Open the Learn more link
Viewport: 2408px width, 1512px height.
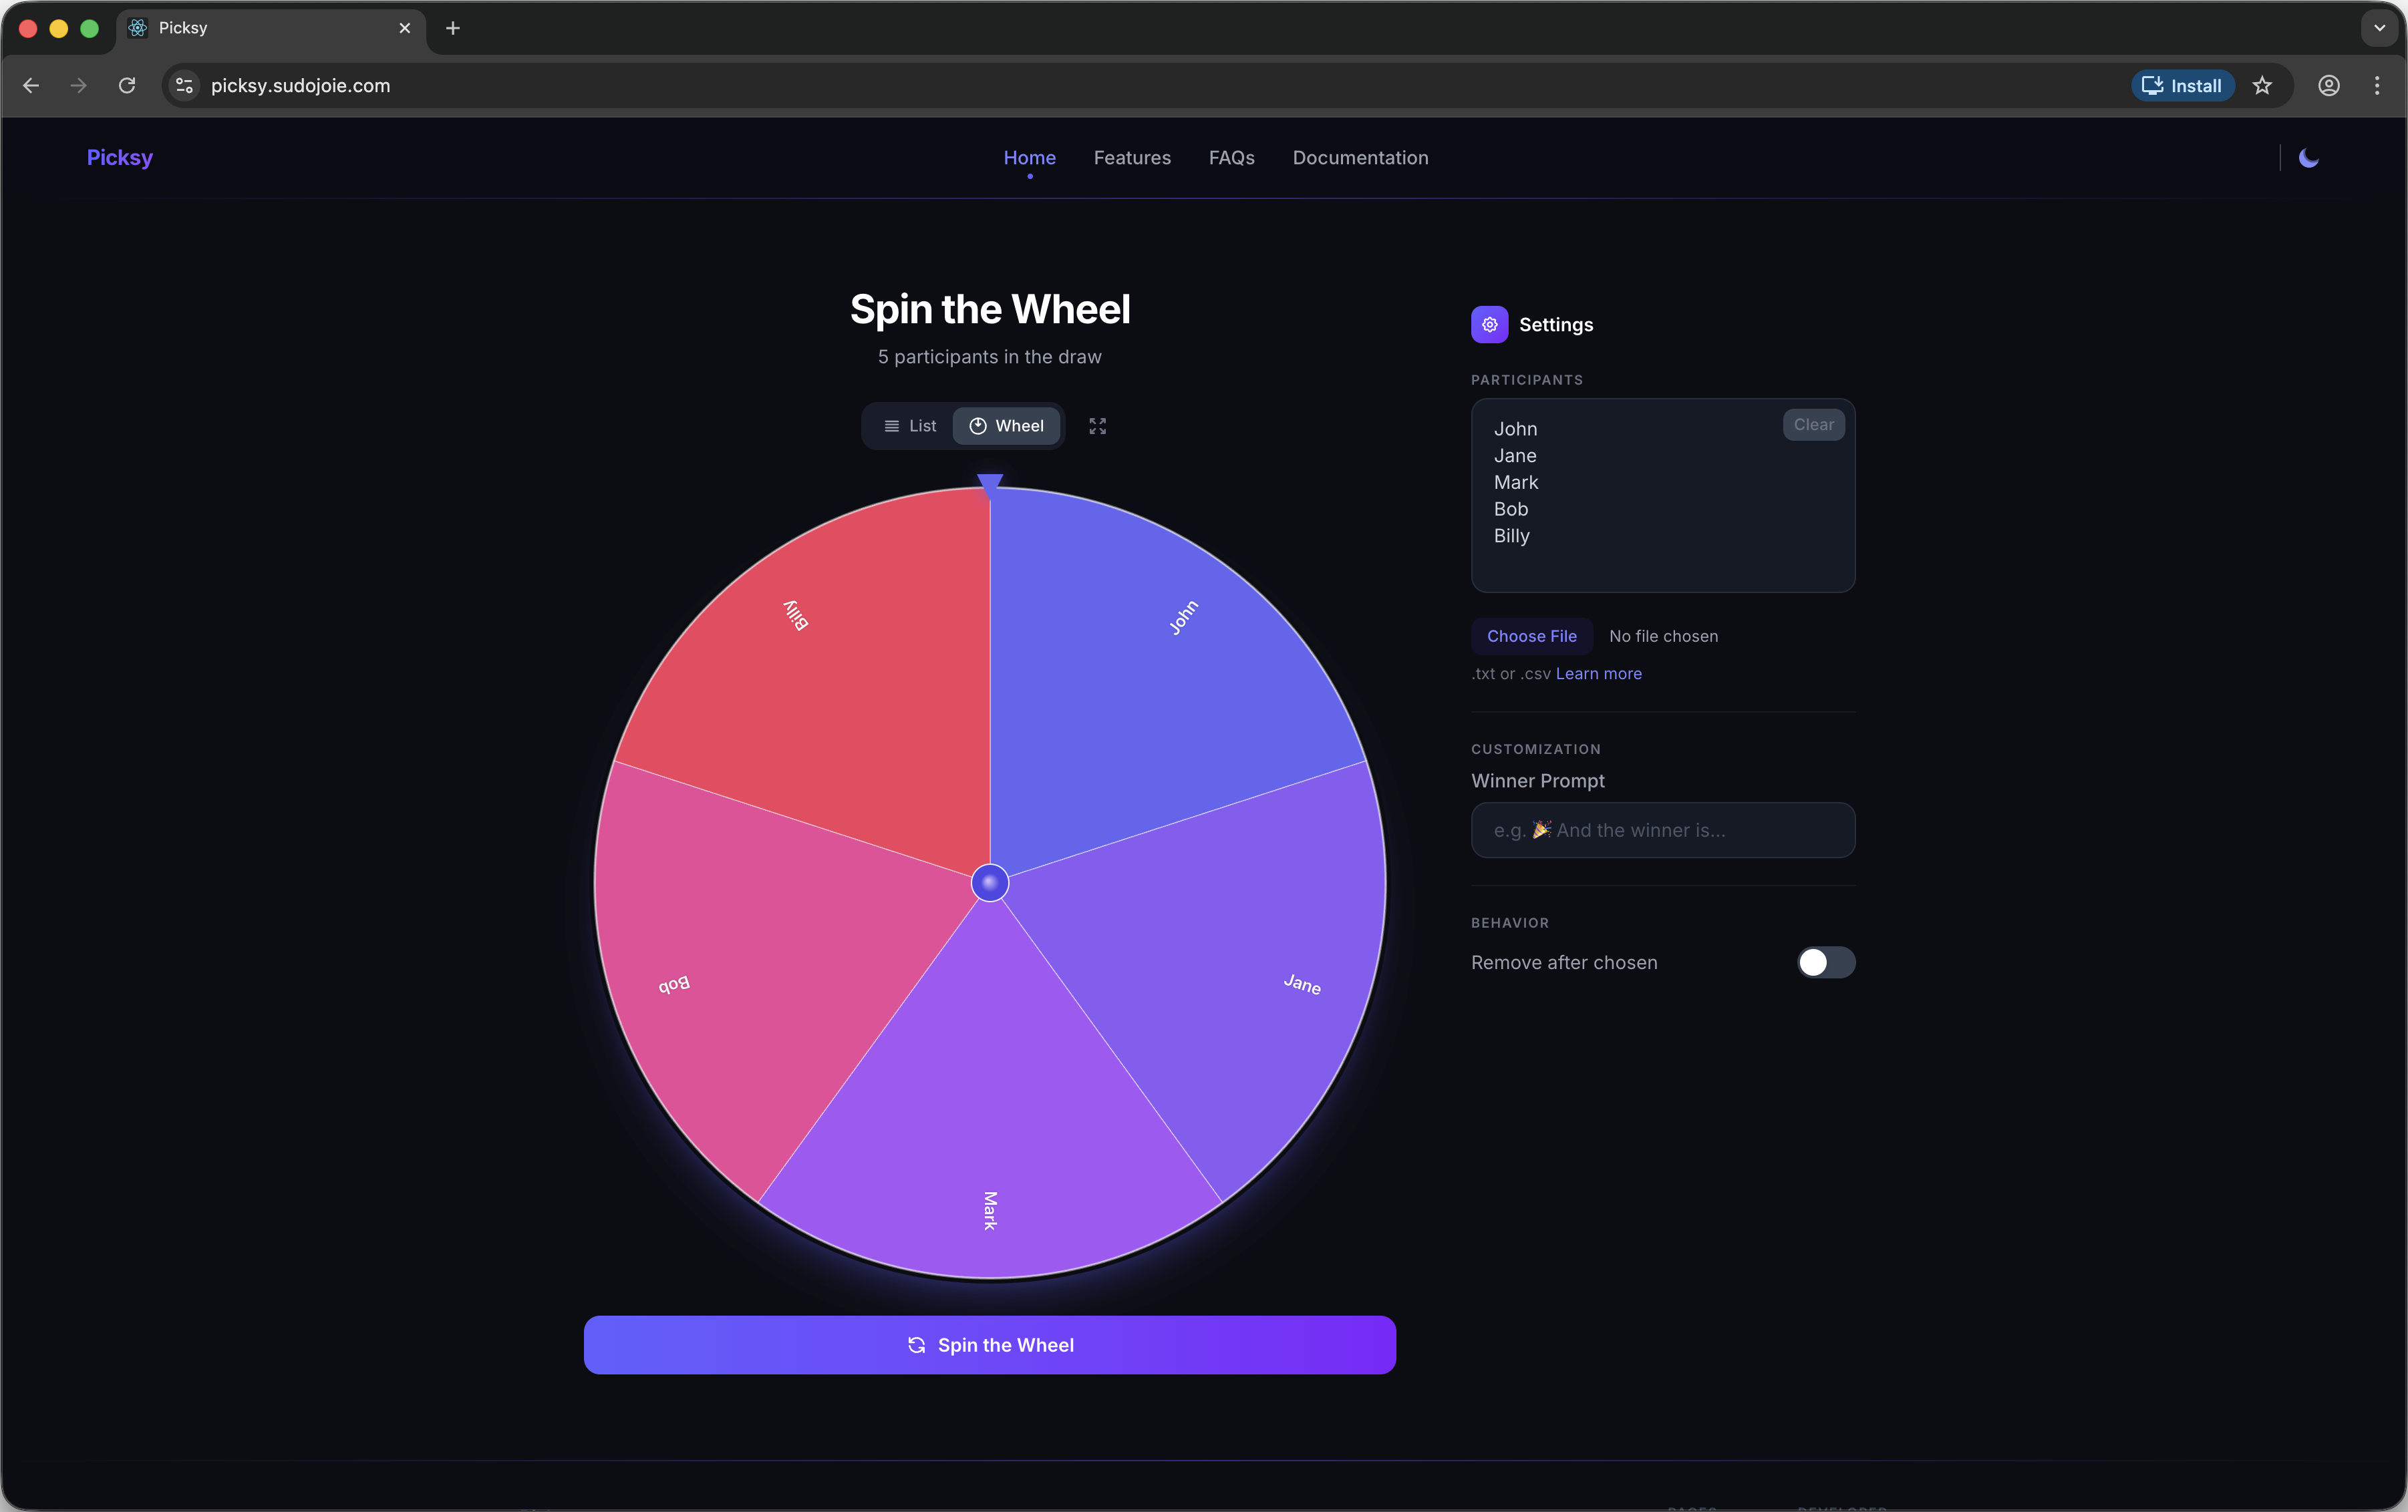click(x=1598, y=674)
